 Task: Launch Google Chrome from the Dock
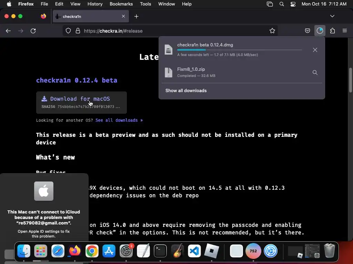click(x=92, y=251)
